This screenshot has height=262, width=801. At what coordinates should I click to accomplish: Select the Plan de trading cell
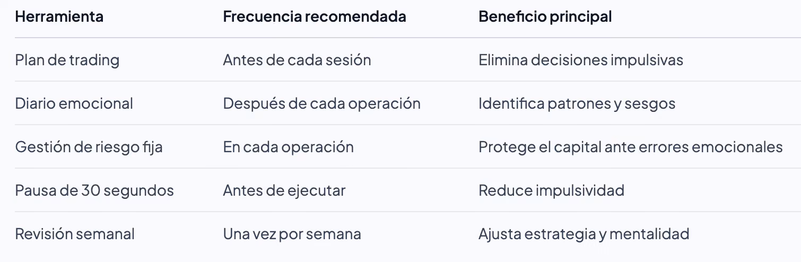click(x=67, y=60)
